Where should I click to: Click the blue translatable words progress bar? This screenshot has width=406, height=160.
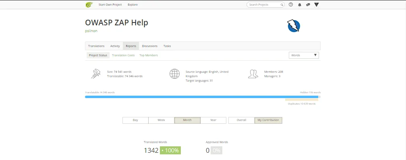(201, 97)
